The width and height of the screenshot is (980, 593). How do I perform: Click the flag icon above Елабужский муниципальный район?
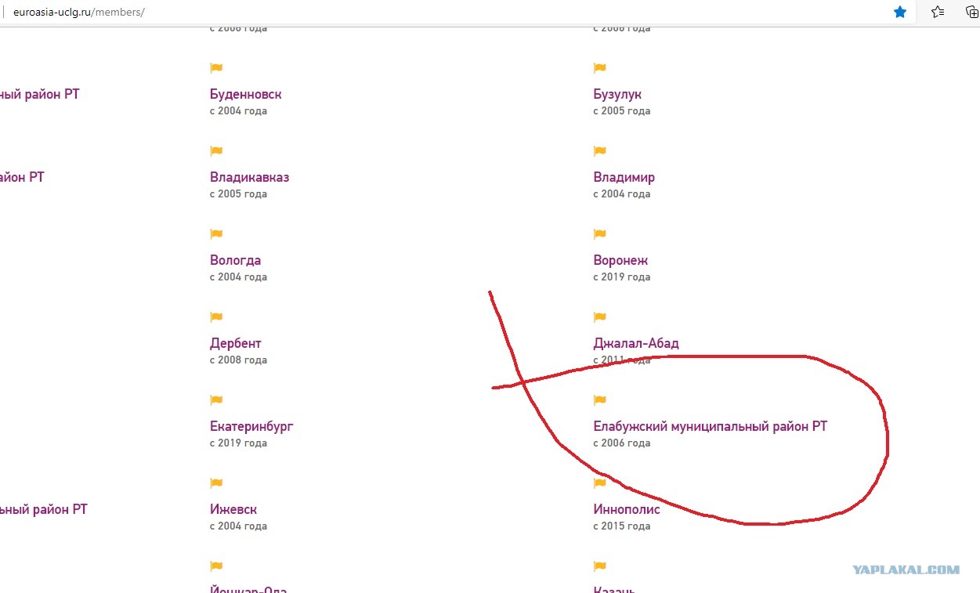click(x=600, y=400)
